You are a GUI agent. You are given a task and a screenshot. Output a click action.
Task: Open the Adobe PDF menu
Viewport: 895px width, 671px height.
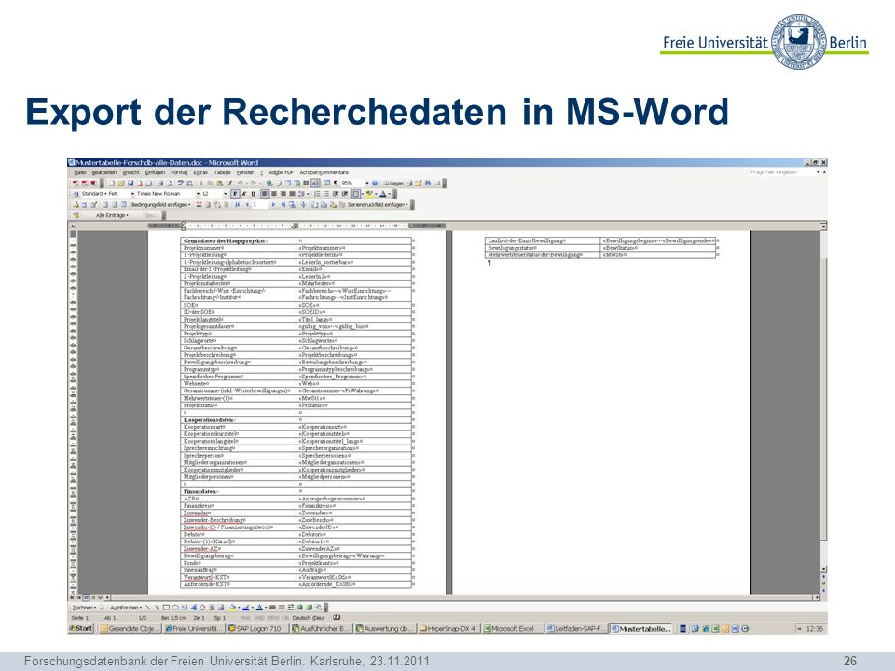point(281,172)
